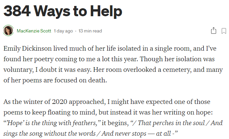229x139 pixels.
Task: Click the dot separator before the read time
Action: click(x=76, y=31)
